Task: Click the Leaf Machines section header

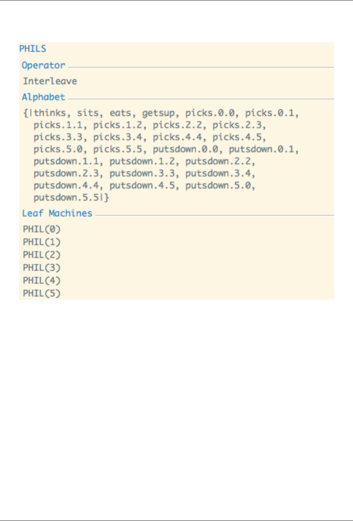Action: [x=57, y=213]
